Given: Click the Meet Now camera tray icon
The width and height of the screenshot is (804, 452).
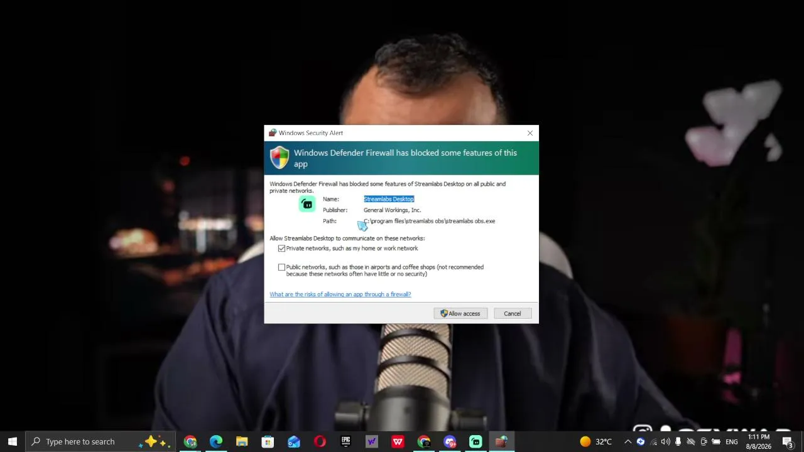Looking at the screenshot, I should [x=703, y=441].
